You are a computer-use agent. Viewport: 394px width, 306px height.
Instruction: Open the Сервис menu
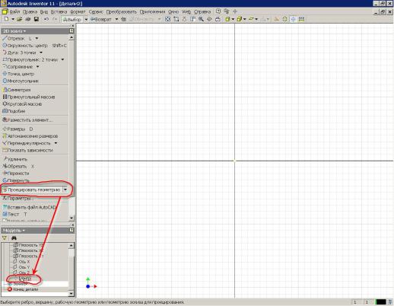coord(96,11)
